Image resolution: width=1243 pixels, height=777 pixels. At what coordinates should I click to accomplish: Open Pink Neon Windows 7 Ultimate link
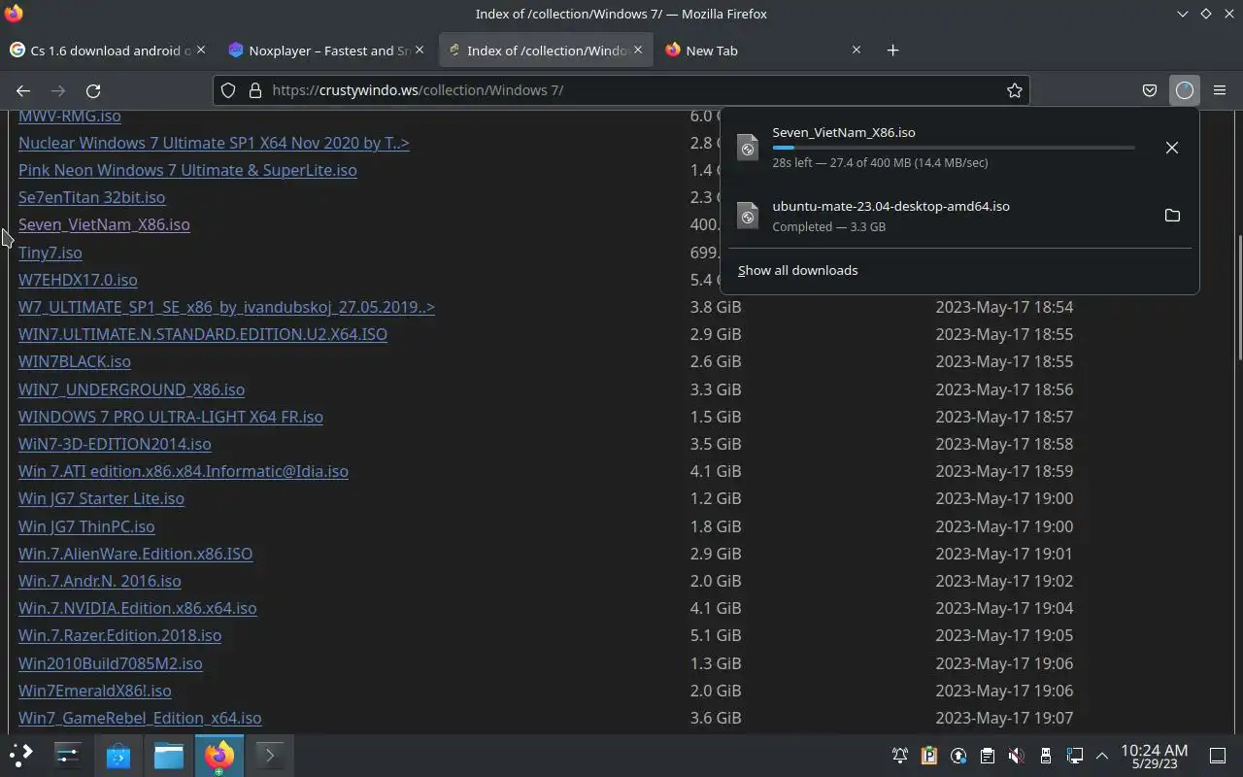pos(187,170)
